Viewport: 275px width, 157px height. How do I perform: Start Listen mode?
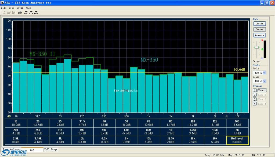tap(259, 24)
